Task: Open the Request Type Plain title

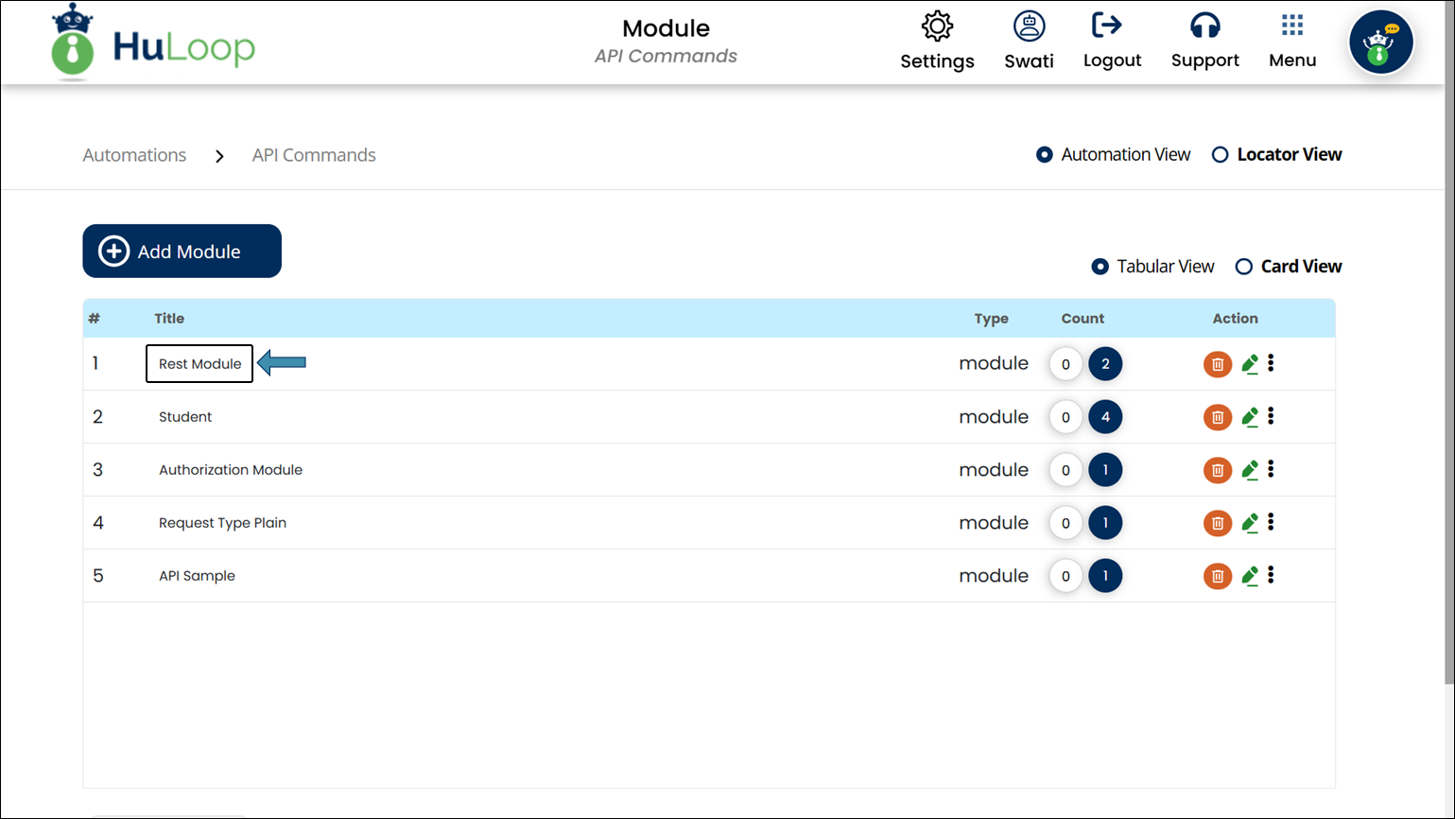Action: pyautogui.click(x=222, y=523)
